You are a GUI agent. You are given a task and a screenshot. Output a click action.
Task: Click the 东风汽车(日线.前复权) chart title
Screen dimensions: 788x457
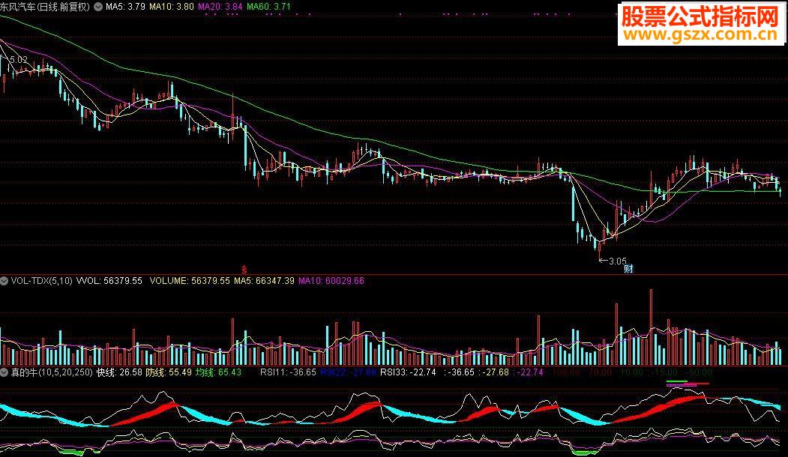click(45, 7)
